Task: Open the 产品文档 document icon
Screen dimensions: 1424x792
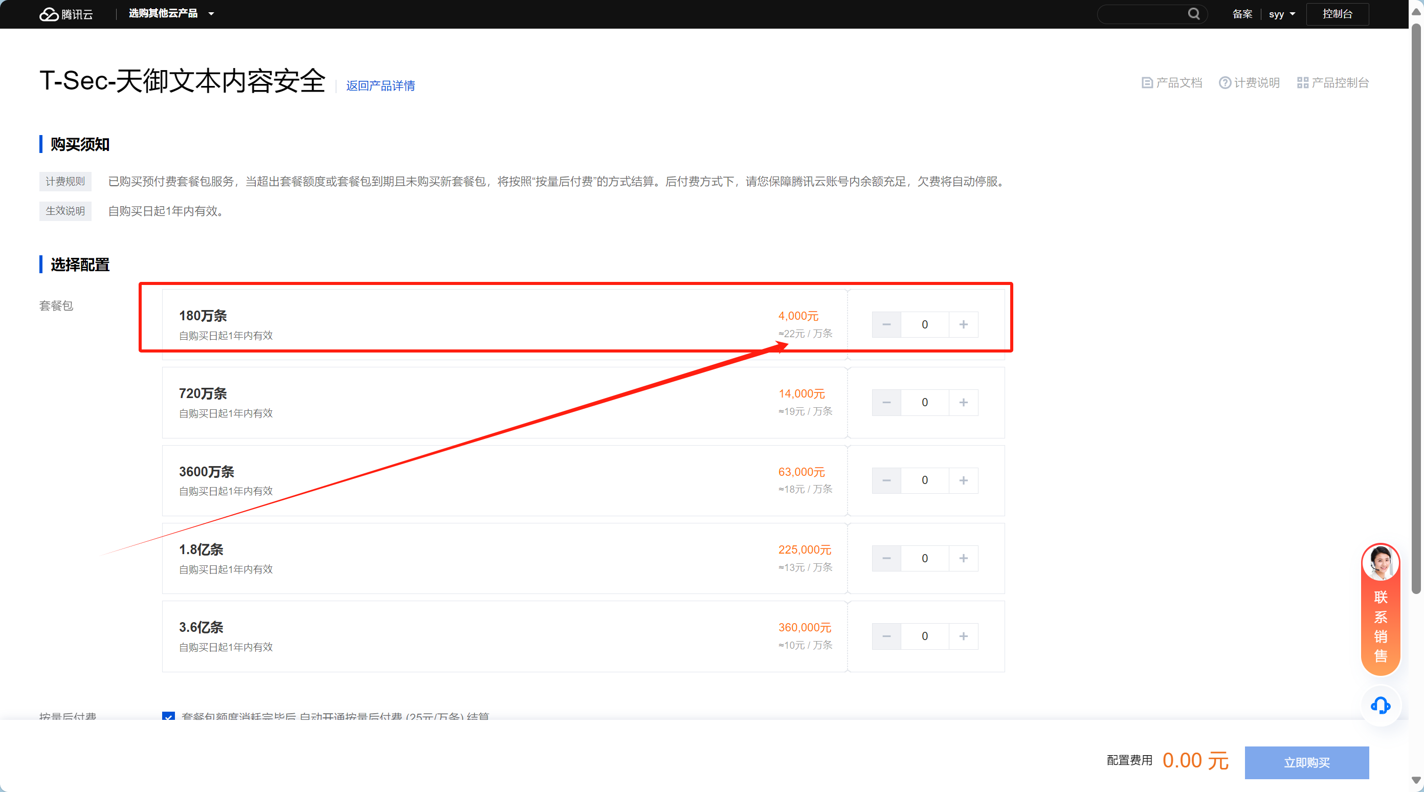Action: 1147,83
